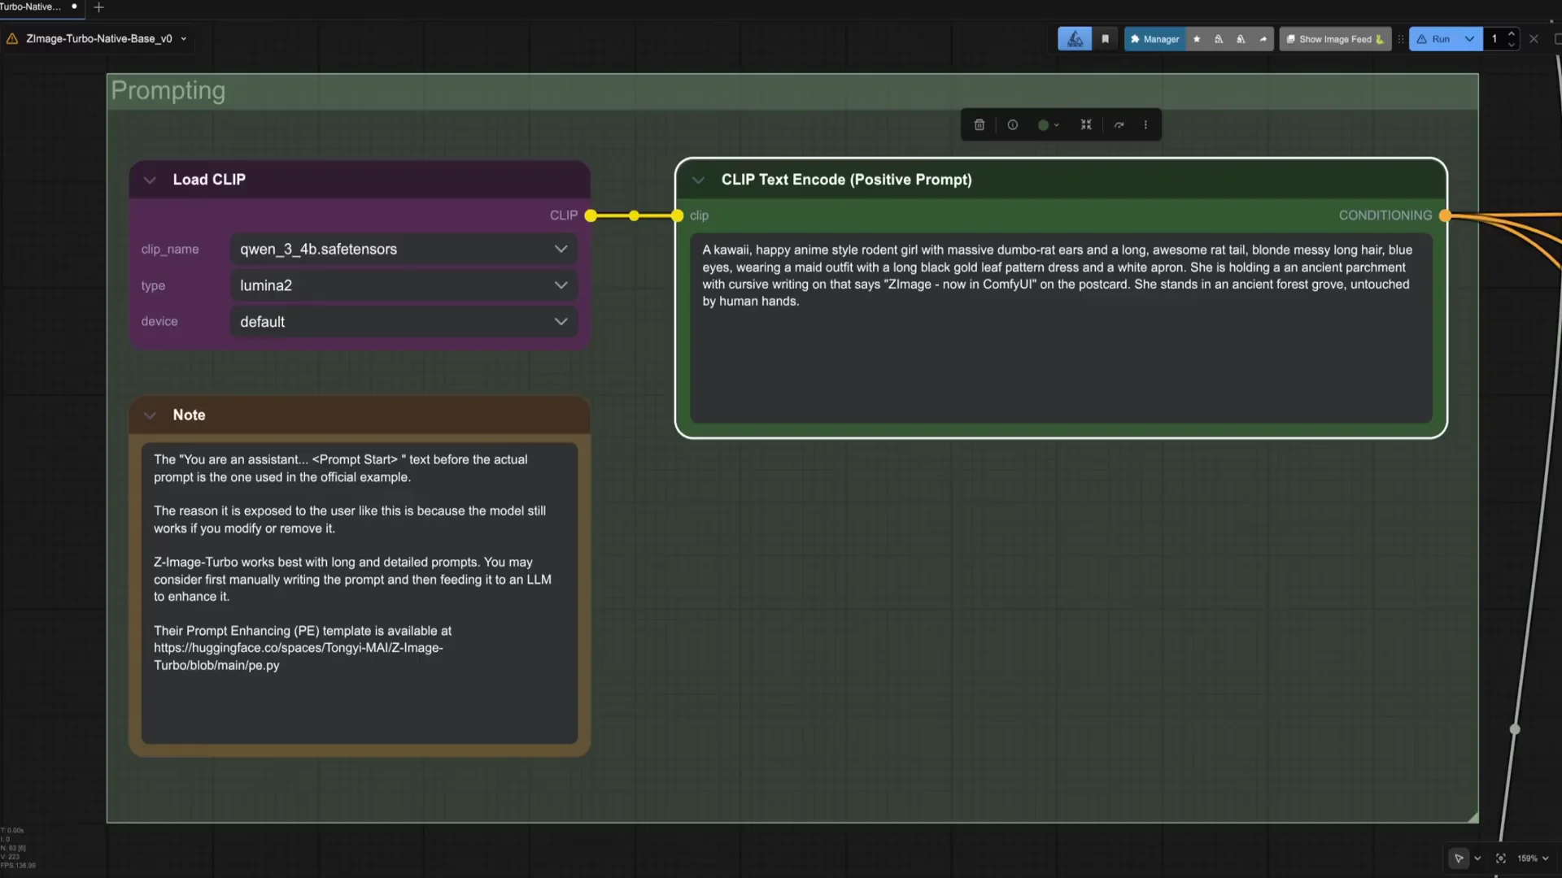1562x878 pixels.
Task: Collapse the node using the minimize icon
Action: pyautogui.click(x=1085, y=124)
